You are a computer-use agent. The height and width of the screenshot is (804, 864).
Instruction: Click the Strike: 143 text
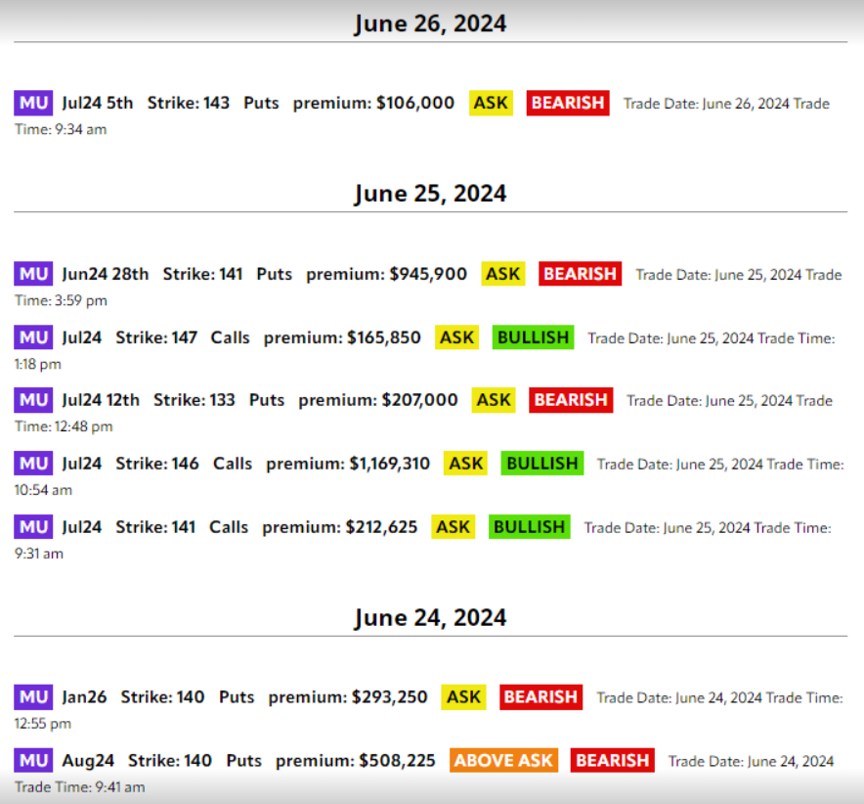tap(189, 103)
